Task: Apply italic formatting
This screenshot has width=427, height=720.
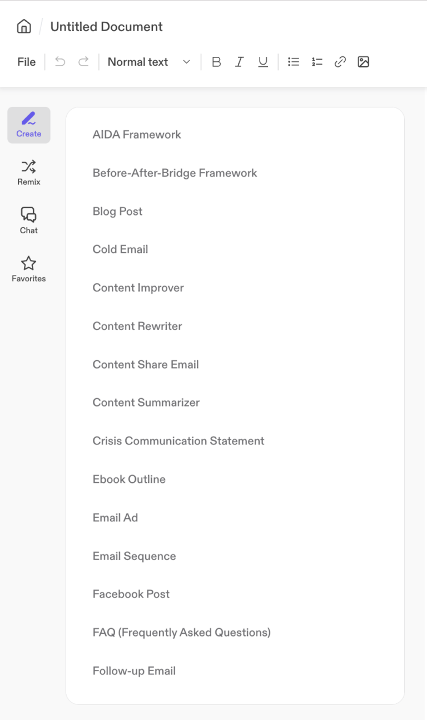Action: pos(239,62)
